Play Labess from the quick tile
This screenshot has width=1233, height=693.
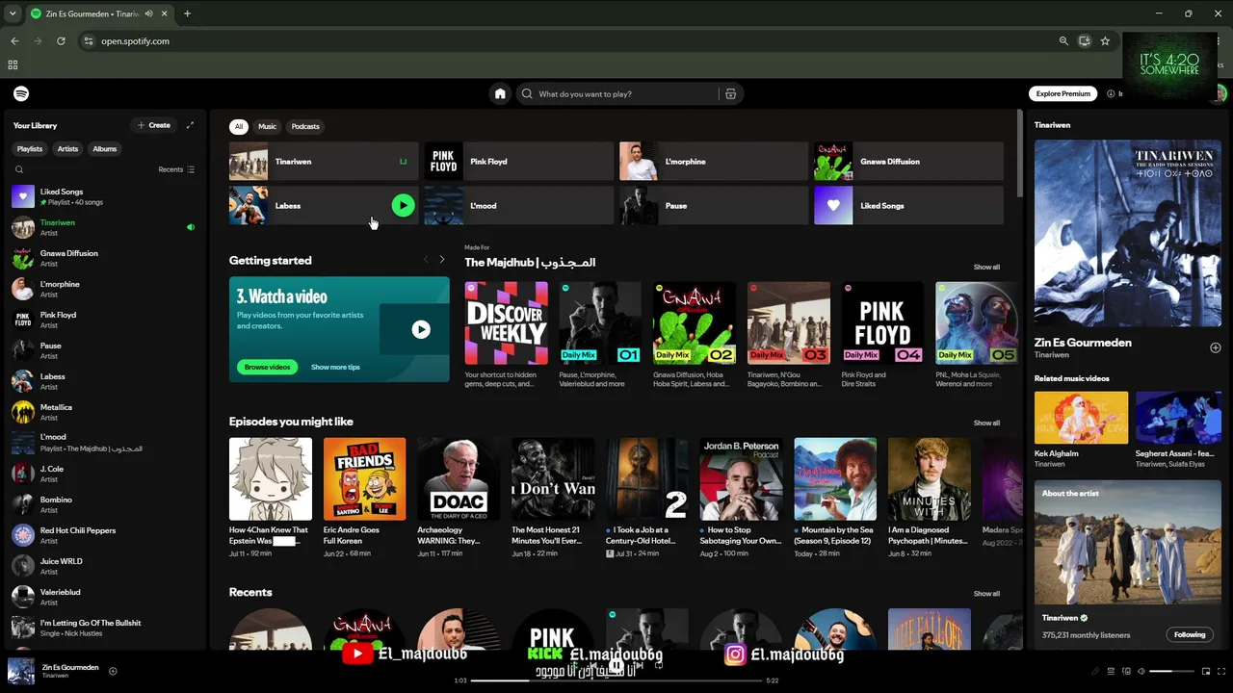click(x=403, y=205)
